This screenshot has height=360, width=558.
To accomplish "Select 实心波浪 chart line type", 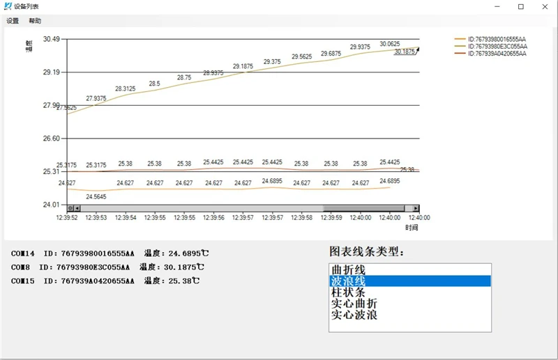I will (410, 315).
